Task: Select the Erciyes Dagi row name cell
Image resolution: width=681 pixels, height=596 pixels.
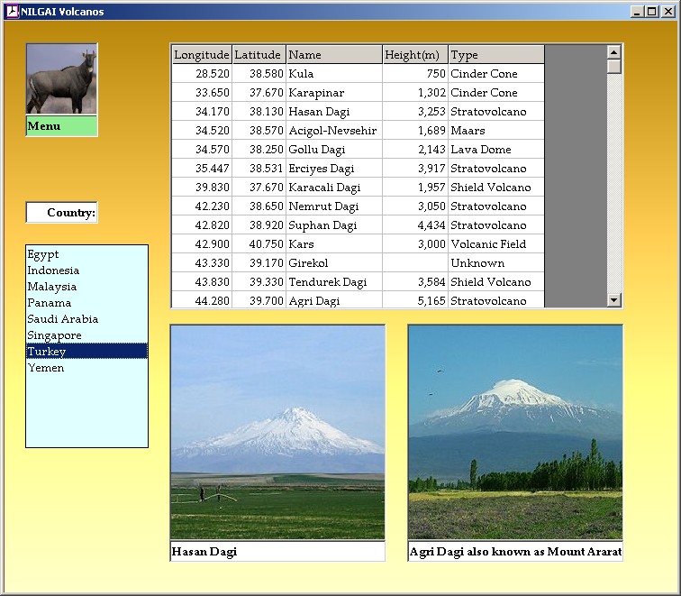Action: [333, 169]
